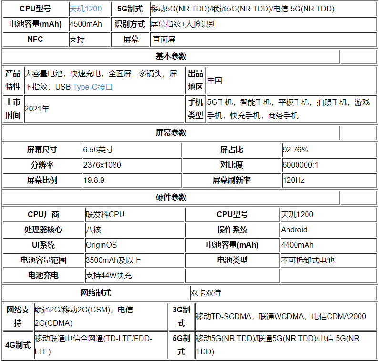Select the 92.76% screen-to-body ratio value
This screenshot has height=361, width=379.
point(295,150)
